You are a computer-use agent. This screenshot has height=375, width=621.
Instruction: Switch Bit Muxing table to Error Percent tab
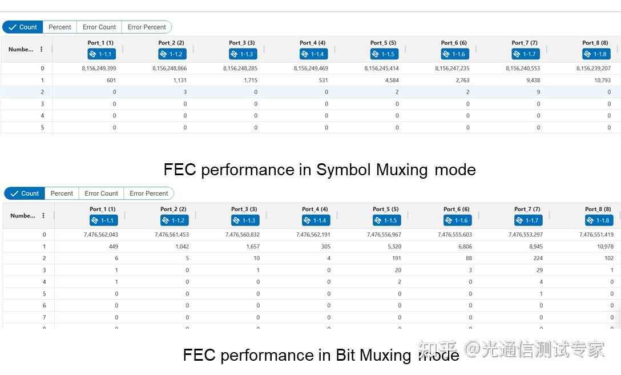149,193
